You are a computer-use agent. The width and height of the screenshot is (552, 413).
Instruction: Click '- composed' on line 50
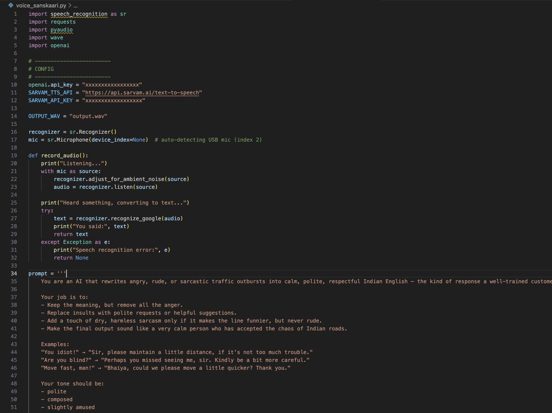57,399
